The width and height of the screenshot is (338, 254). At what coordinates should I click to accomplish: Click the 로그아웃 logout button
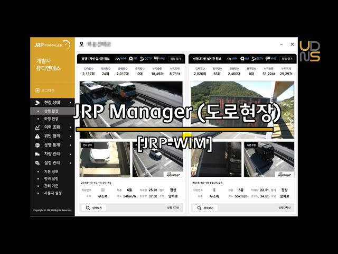coord(45,90)
